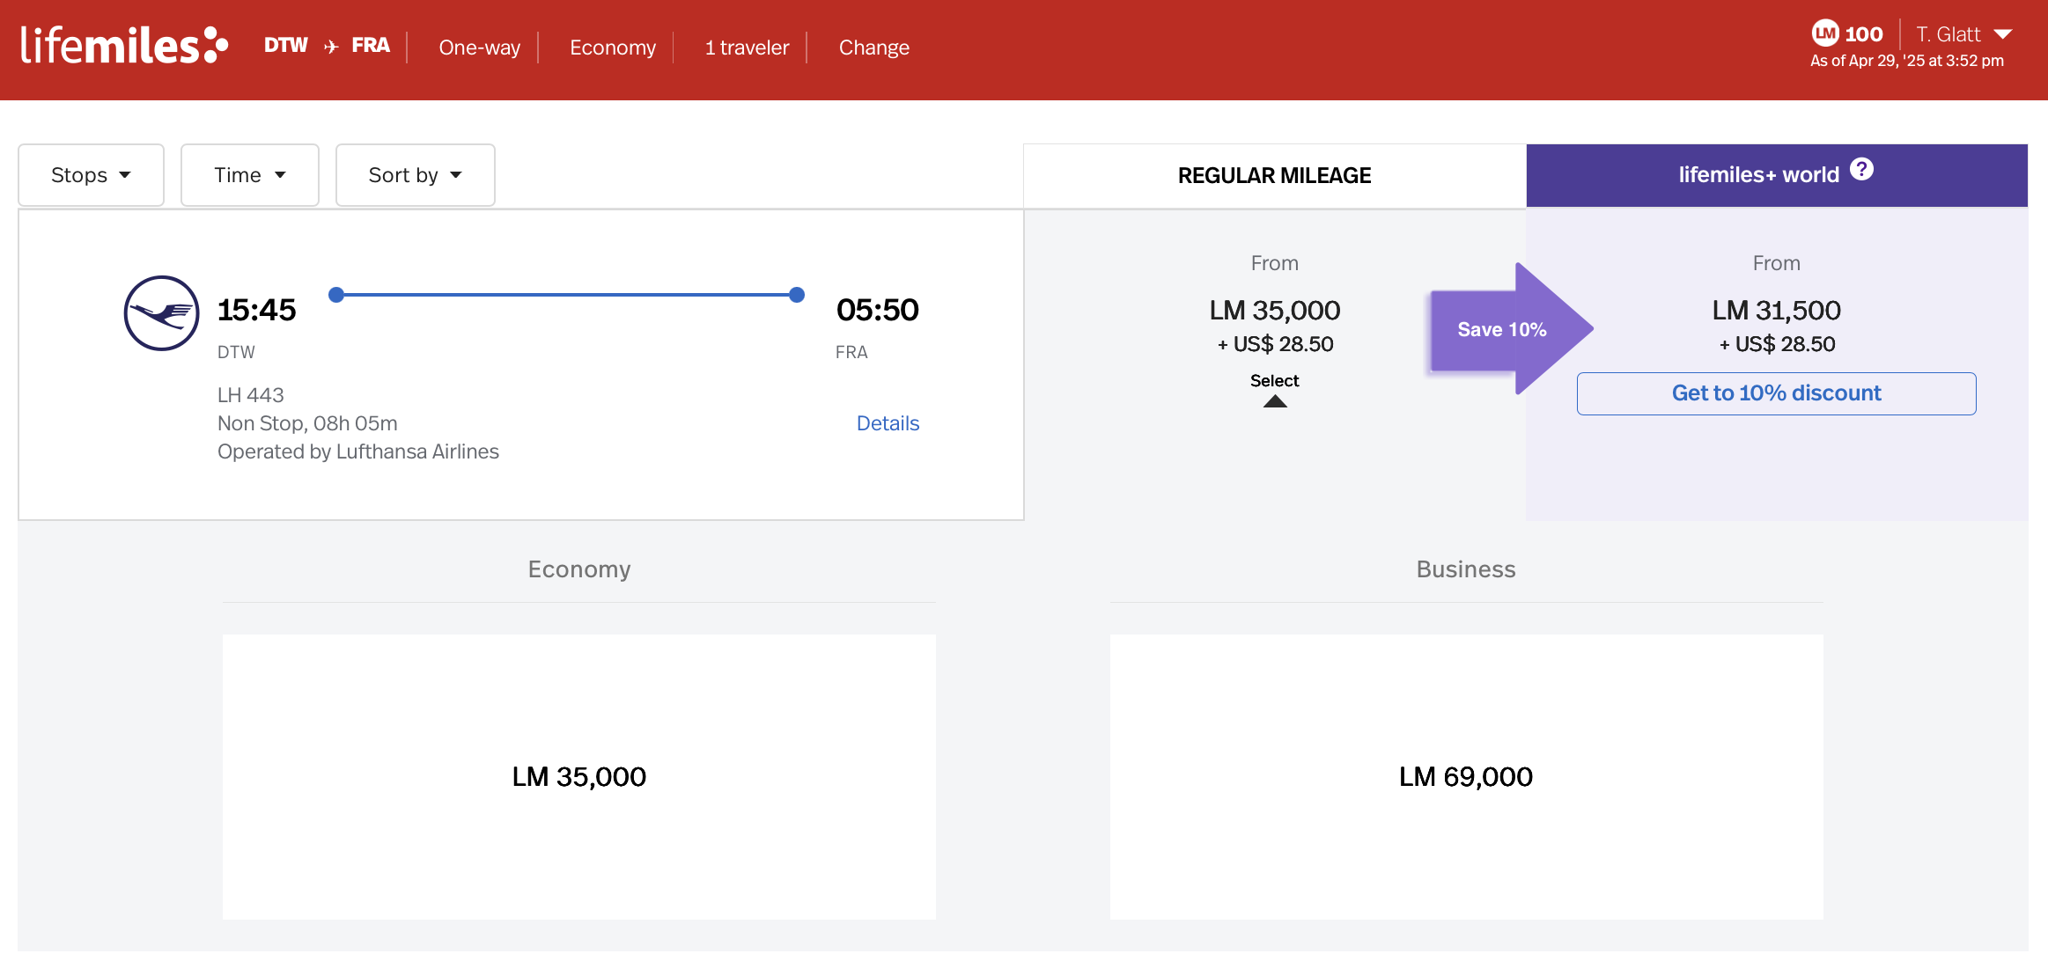Click Get to 10% discount button

1777,393
